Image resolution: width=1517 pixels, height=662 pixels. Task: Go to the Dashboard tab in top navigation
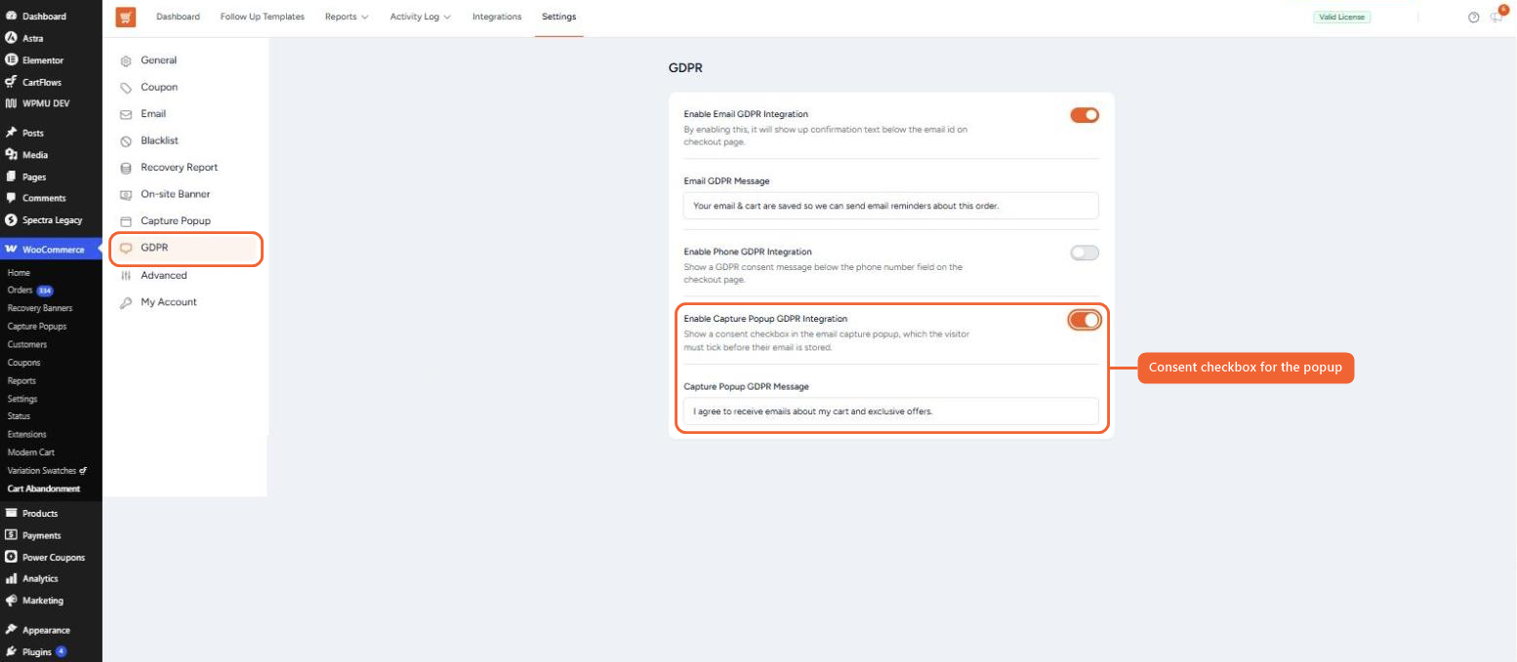(x=178, y=17)
